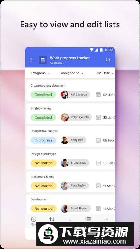This screenshot has height=249, width=140.
Task: Open the Assigned to column dropdown
Action: click(x=72, y=73)
